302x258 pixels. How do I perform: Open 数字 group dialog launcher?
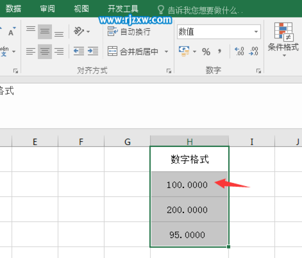[259, 71]
